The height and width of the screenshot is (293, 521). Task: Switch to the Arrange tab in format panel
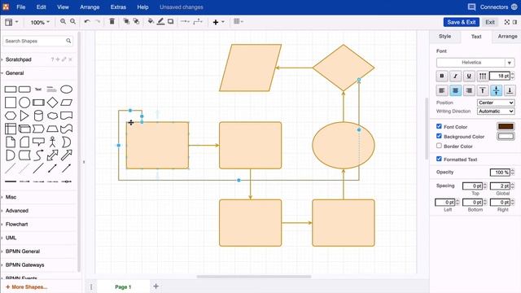coord(507,37)
